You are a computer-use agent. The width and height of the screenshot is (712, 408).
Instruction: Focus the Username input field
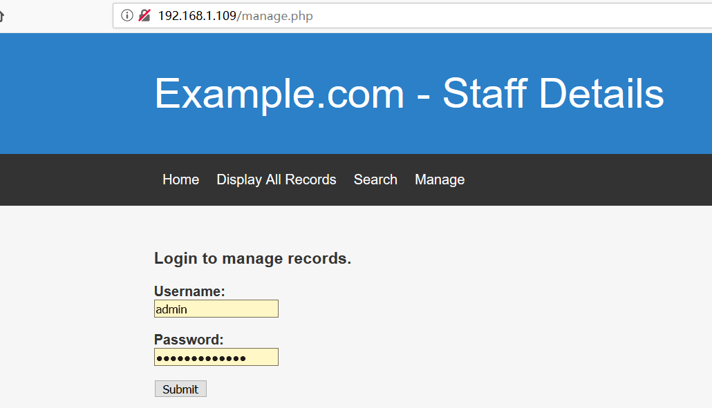point(216,309)
